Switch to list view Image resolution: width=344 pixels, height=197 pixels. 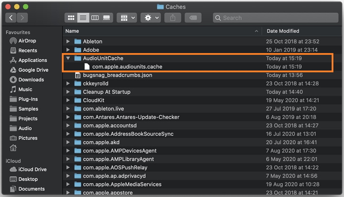83,18
